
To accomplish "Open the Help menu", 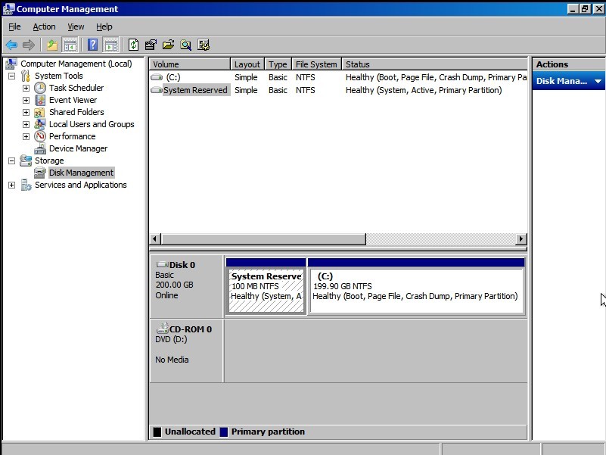I will pos(104,26).
